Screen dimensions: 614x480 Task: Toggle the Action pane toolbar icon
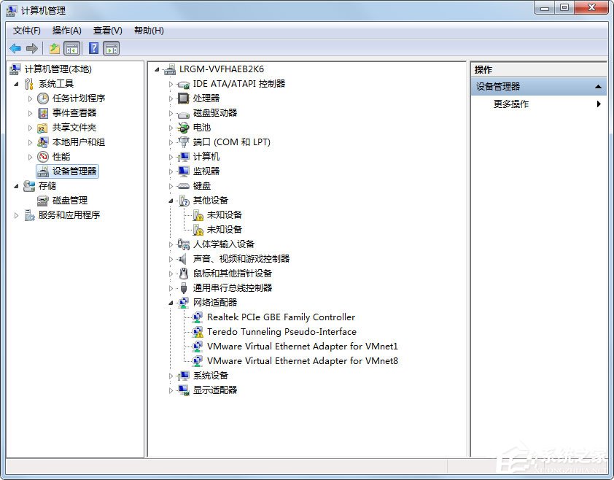[111, 48]
